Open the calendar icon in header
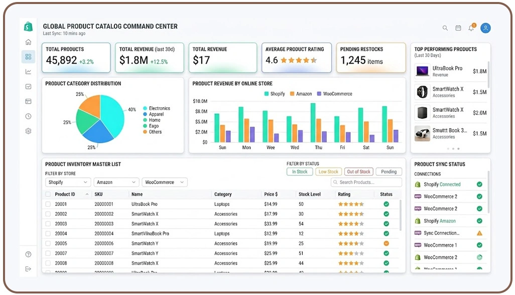Image resolution: width=515 pixels, height=295 pixels. tap(458, 28)
